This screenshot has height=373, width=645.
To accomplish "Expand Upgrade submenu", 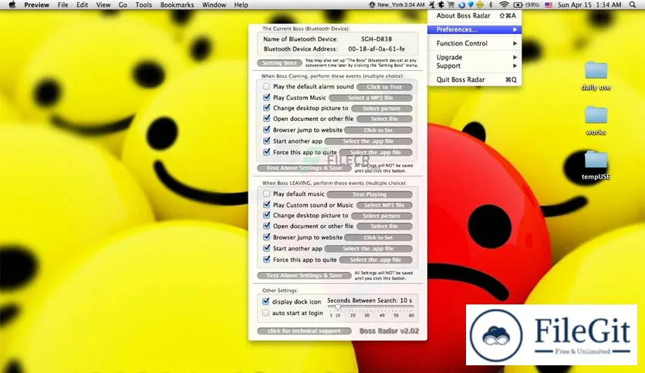I will 474,57.
